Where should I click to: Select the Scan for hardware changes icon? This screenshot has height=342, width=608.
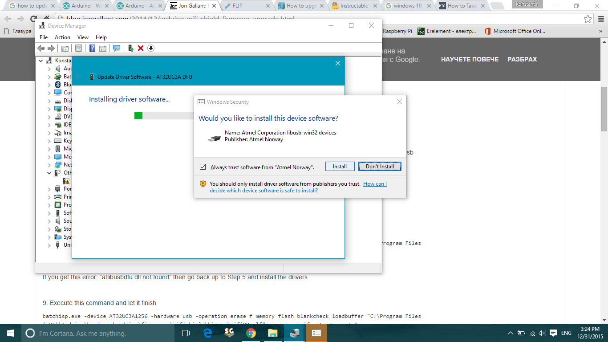pos(116,48)
